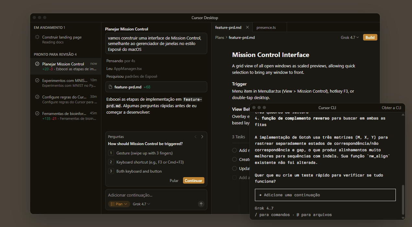Check the first task circle starting with Add
412x227 pixels.
[235, 150]
